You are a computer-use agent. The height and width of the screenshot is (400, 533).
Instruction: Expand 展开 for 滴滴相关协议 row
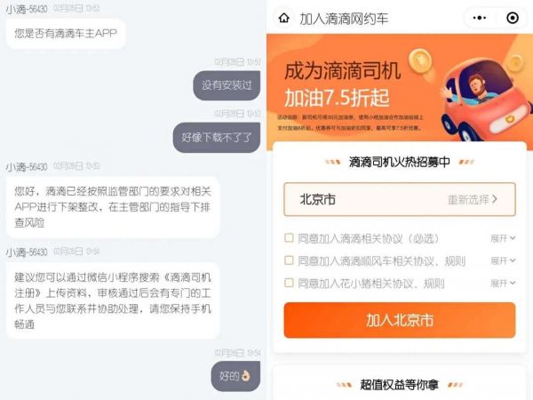coord(503,238)
